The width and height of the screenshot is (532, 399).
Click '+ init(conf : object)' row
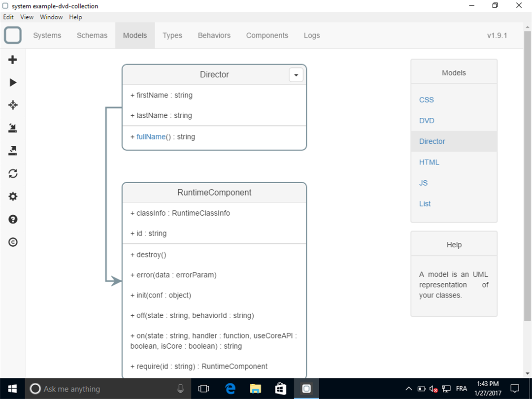161,295
